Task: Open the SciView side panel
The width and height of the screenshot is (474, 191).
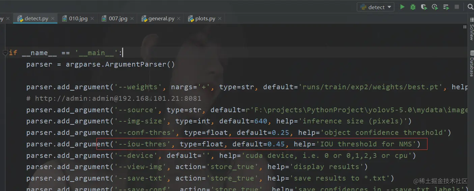Action: click(471, 29)
